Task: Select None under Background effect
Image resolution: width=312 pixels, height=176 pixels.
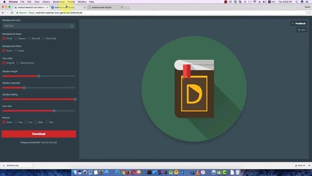Action: coord(4,51)
